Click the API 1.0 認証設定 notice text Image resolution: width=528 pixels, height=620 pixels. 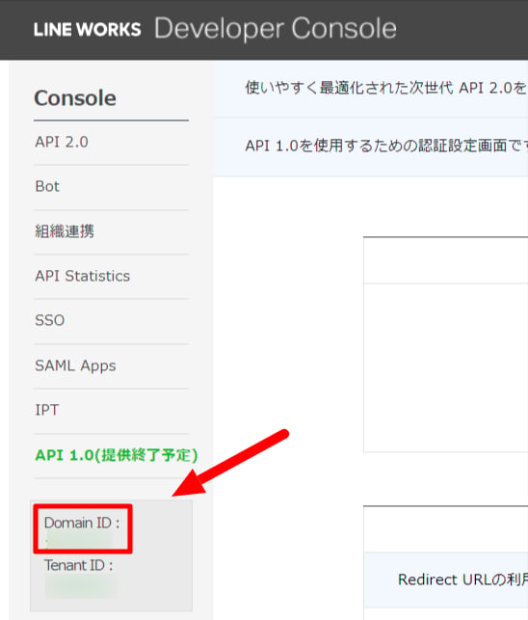coord(386,146)
